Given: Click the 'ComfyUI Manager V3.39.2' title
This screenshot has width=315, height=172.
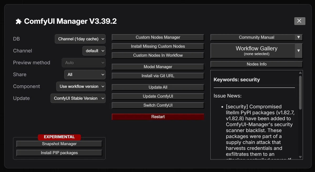Looking at the screenshot, I should tap(70, 21).
